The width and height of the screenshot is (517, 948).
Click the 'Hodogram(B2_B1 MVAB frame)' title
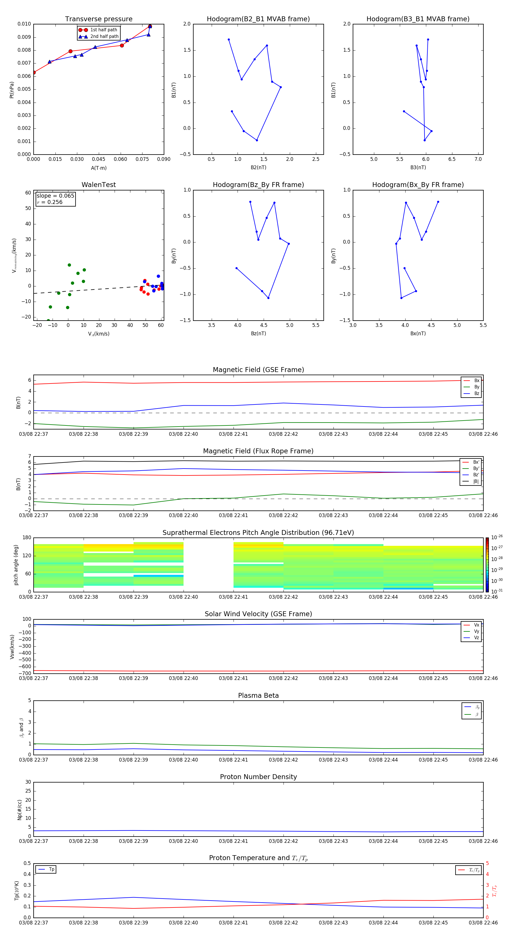pos(258,19)
